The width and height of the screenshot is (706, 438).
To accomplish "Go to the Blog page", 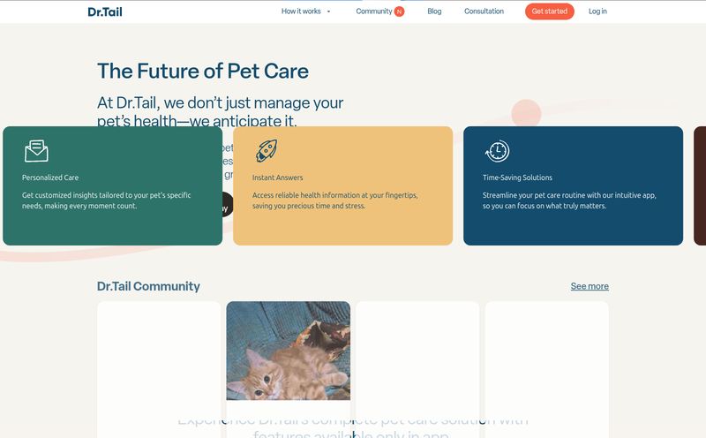I will click(434, 11).
